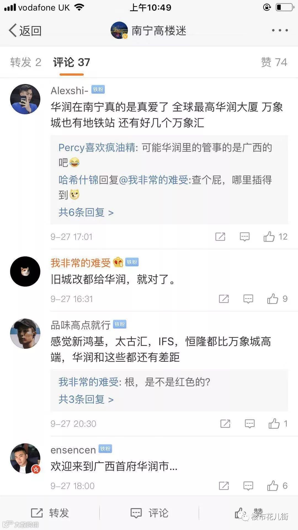Like Alexshi-'s comment with thumbs up
Viewport: 298px width, 530px height.
[x=269, y=237]
